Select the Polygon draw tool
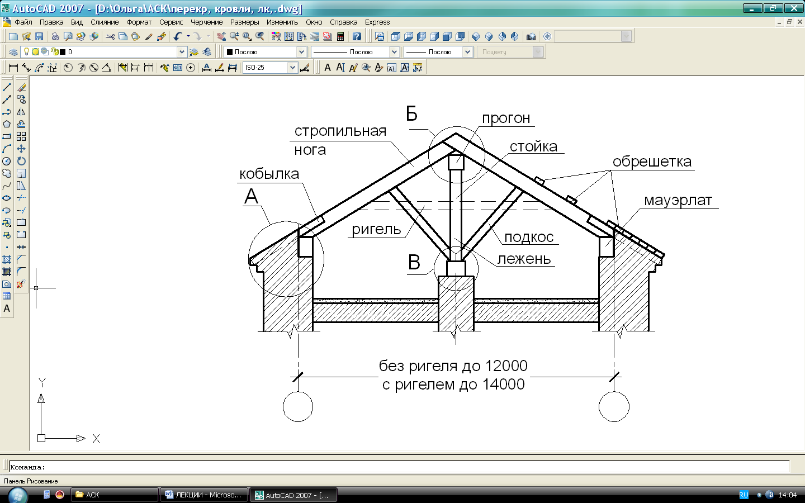 pos(7,124)
